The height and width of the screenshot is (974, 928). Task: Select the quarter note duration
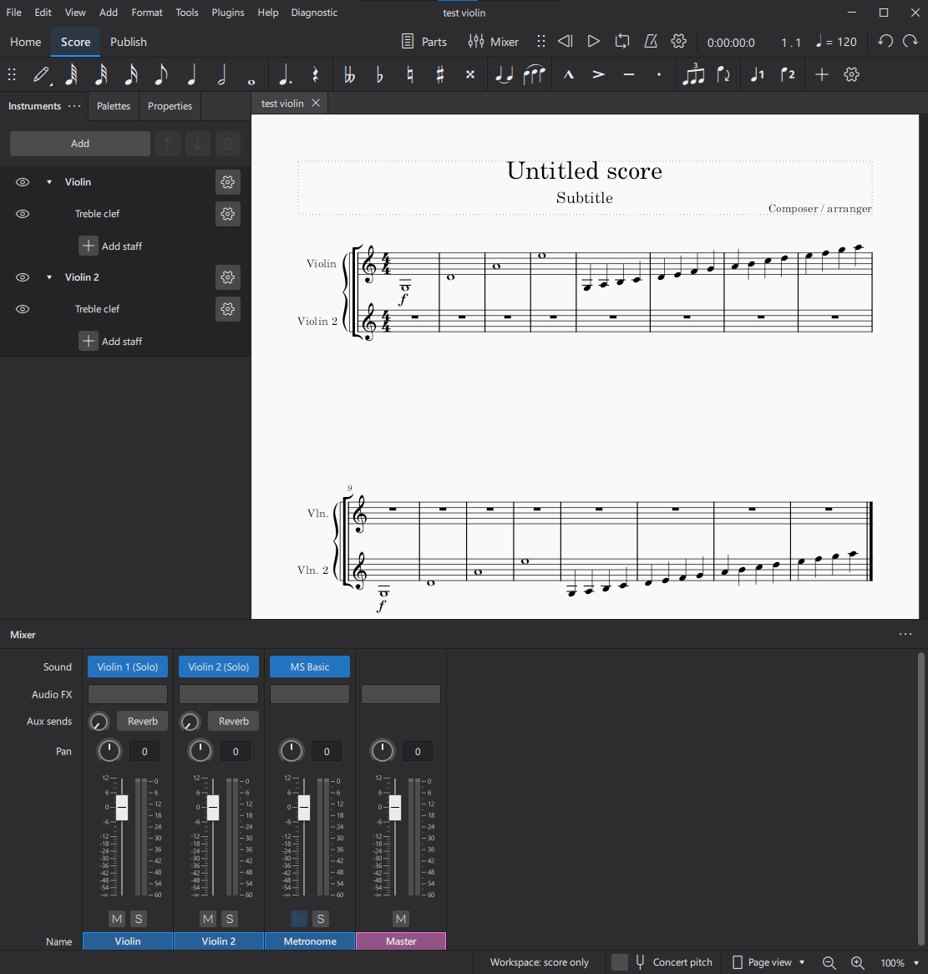click(191, 74)
